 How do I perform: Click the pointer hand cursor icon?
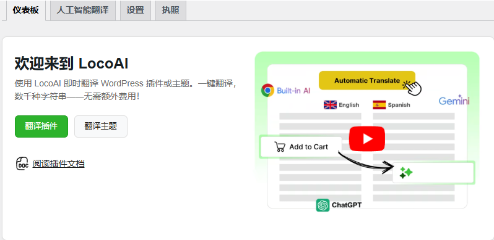pos(412,88)
